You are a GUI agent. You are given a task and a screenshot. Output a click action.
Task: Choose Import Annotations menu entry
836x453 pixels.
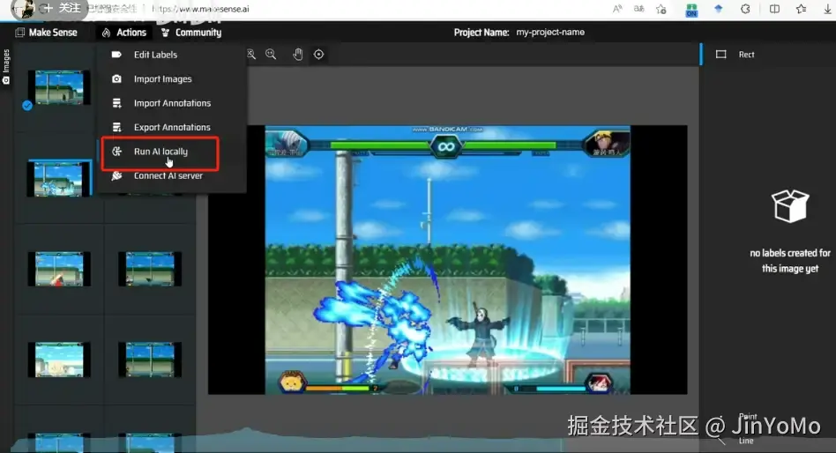pos(171,103)
